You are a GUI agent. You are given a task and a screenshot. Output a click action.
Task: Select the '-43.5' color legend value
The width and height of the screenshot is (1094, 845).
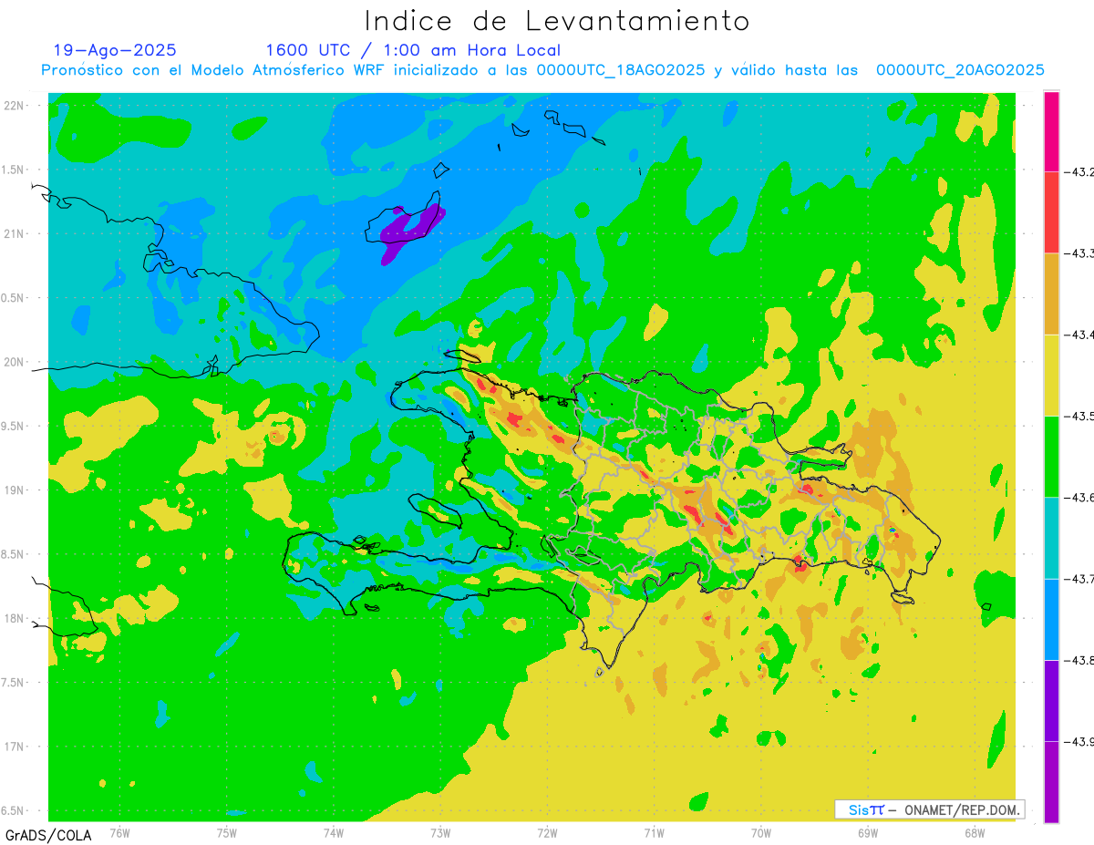coord(1079,416)
